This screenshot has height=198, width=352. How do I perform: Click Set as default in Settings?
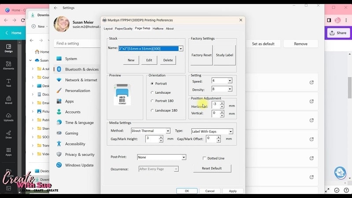coord(263,44)
